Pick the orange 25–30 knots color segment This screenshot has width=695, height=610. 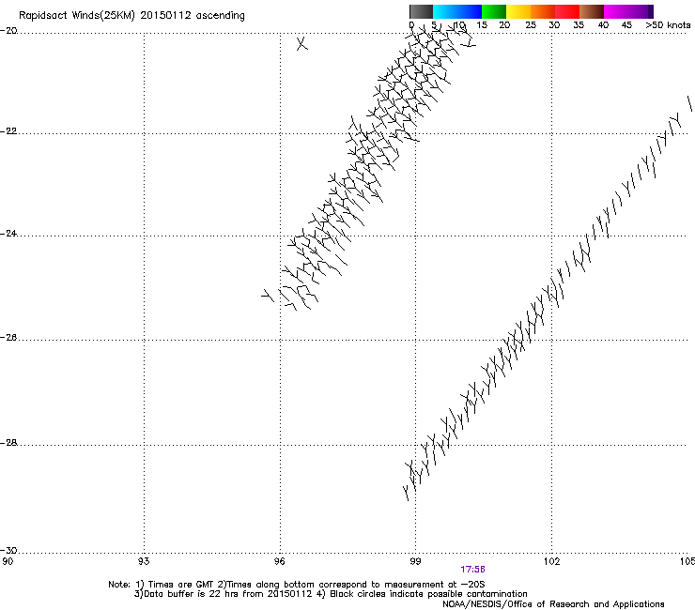tap(543, 11)
